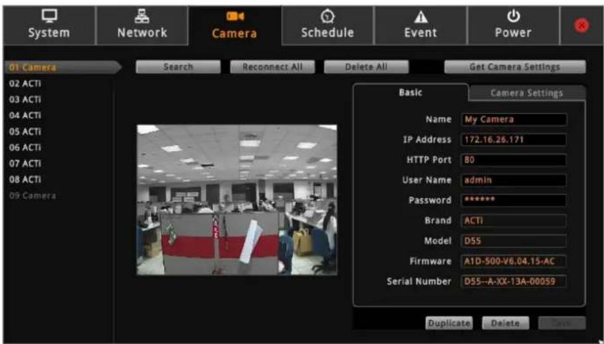Viewport: 604px width, 344px height.
Task: Open the Camera Settings sub-tab
Action: click(527, 93)
